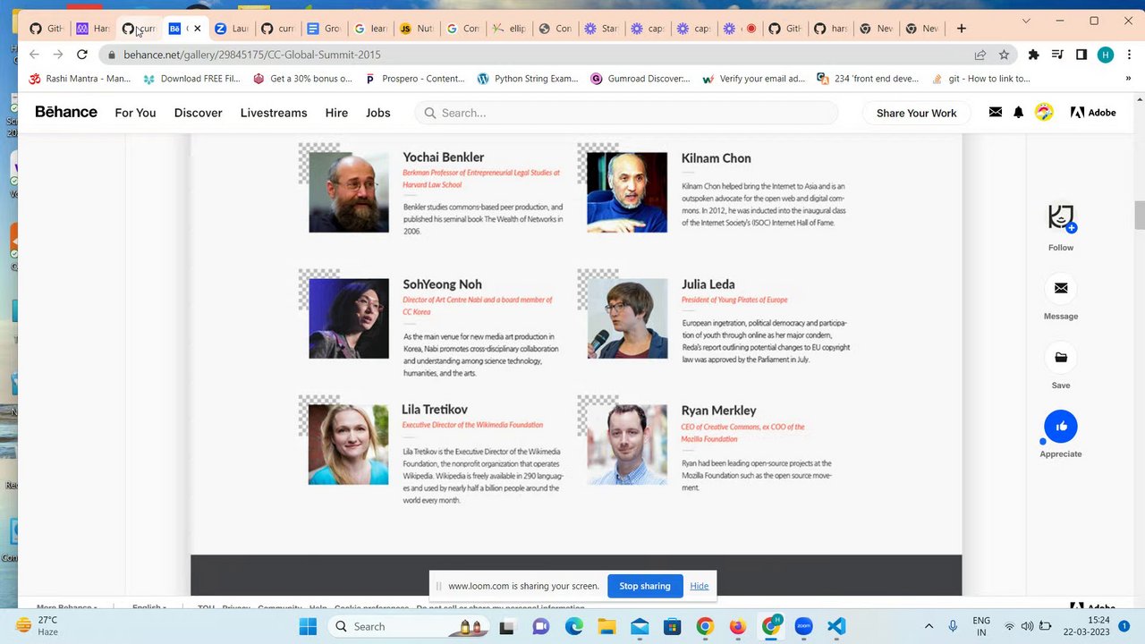Open Chrome three-dot menu
1145x644 pixels.
[x=1128, y=55]
